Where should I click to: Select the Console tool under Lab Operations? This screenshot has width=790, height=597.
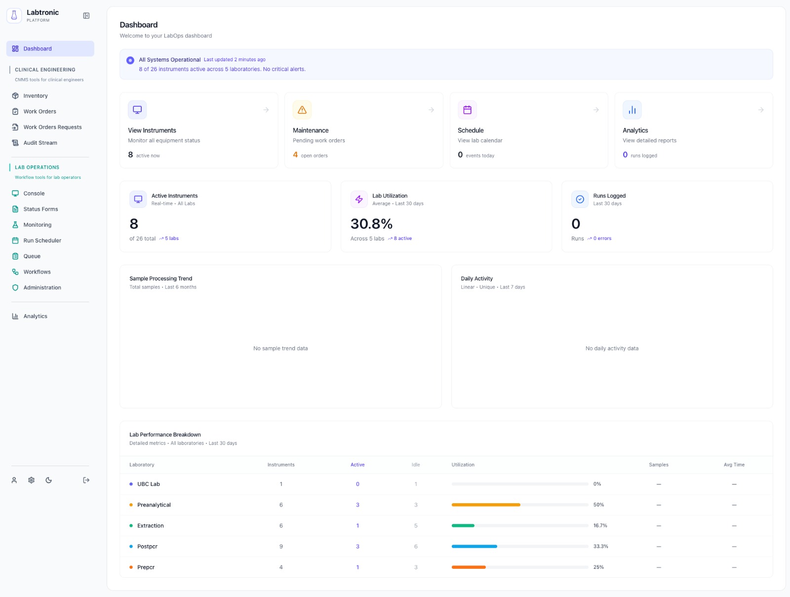pos(34,193)
